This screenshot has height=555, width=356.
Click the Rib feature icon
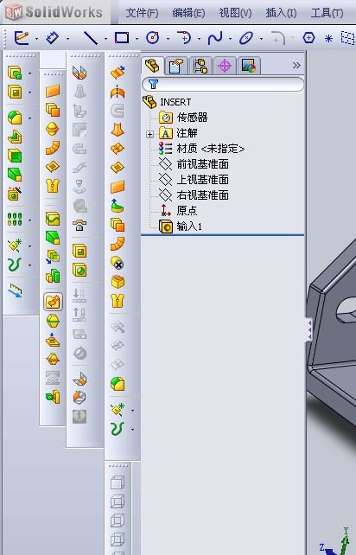click(15, 137)
